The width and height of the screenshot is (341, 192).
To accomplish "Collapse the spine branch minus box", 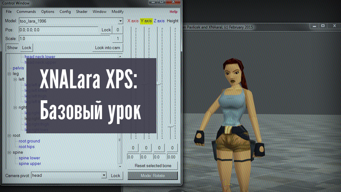I will pyautogui.click(x=9, y=153).
